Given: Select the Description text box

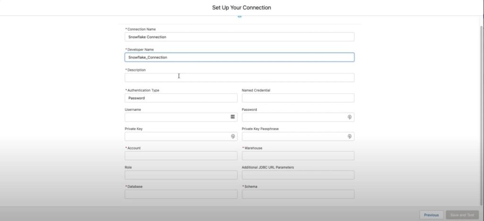Looking at the screenshot, I should [x=239, y=77].
